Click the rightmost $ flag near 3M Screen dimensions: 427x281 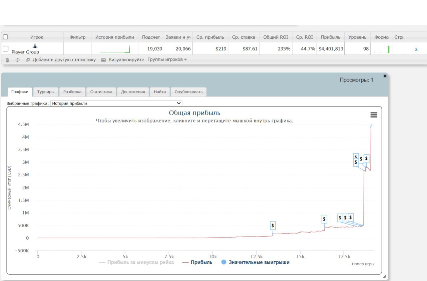click(x=367, y=158)
